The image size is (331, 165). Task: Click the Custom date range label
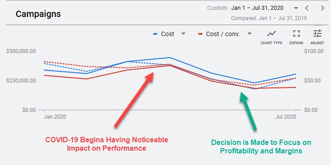tap(217, 8)
